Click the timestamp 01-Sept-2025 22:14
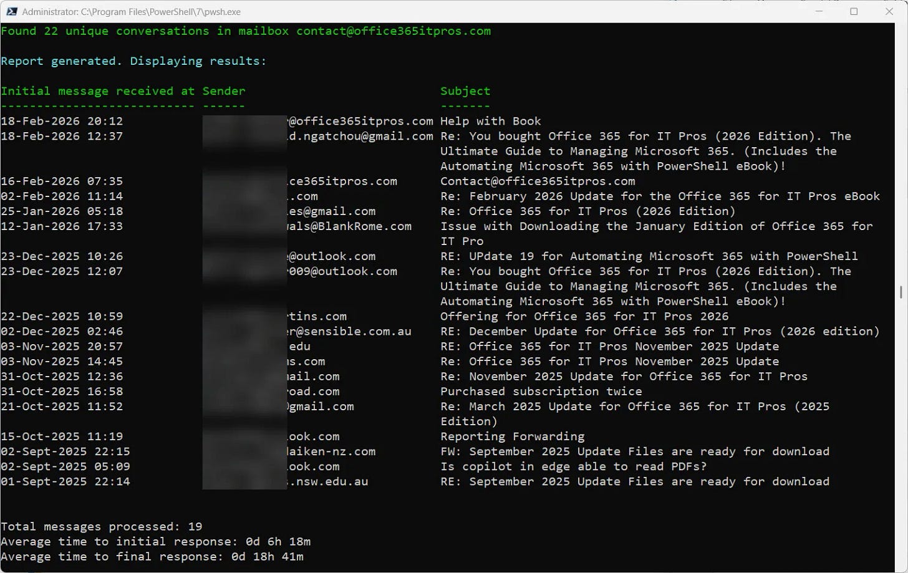This screenshot has width=908, height=573. 65,481
